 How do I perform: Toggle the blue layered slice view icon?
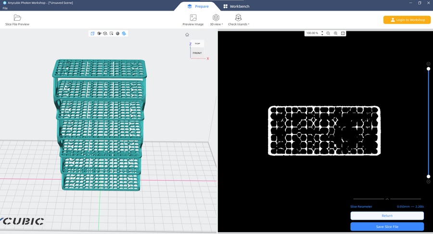124,34
